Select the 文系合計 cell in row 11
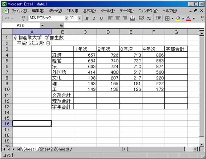Viewport: 206px width, 159px height. (62, 95)
